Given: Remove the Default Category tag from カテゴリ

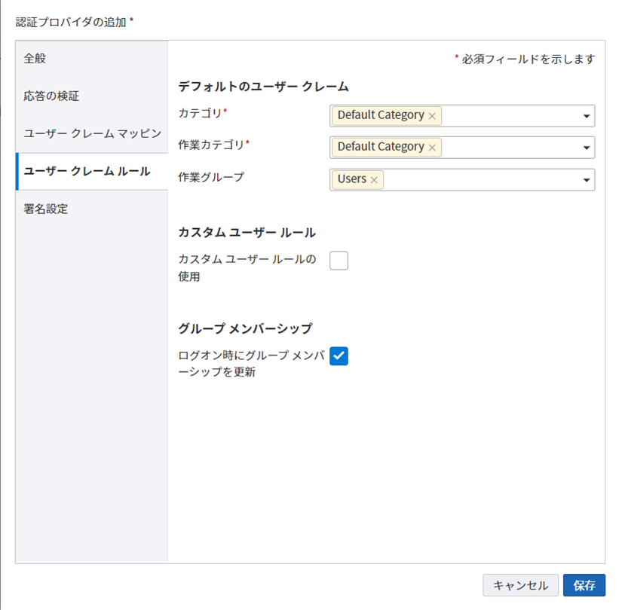Looking at the screenshot, I should pos(431,115).
